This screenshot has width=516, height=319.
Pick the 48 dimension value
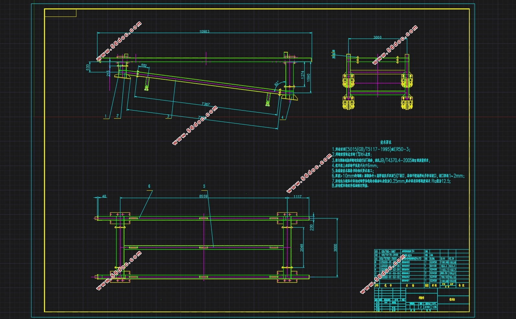pyautogui.click(x=104, y=196)
